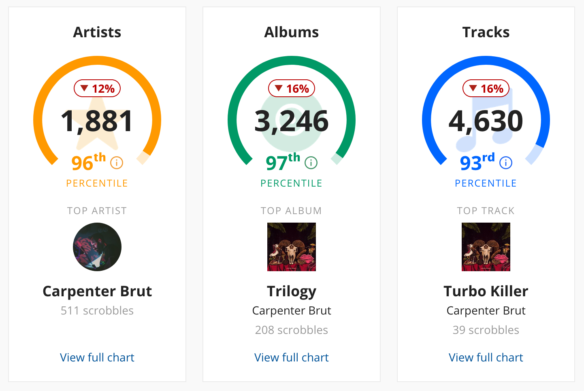Viewport: 584px width, 391px height.
Task: Click the 4,630 tracks count
Action: [x=486, y=121]
